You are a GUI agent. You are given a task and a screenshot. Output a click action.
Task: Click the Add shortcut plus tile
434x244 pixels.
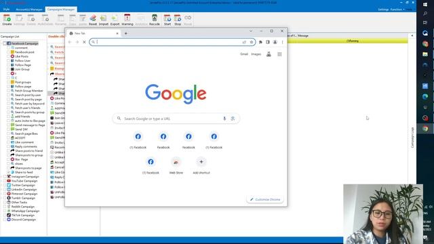click(x=201, y=165)
